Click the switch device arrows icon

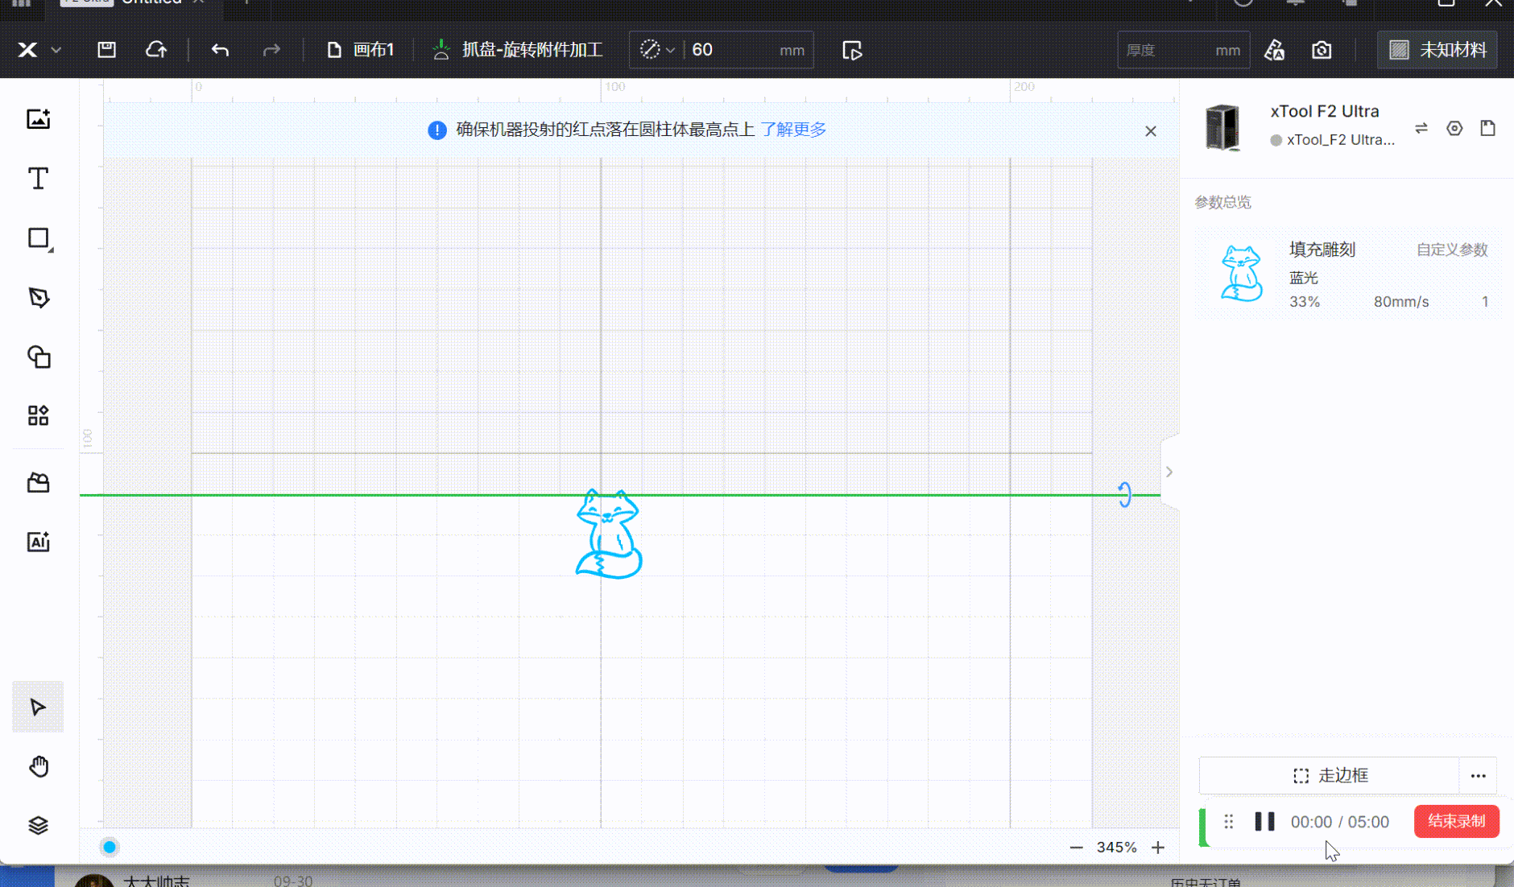[x=1421, y=128]
